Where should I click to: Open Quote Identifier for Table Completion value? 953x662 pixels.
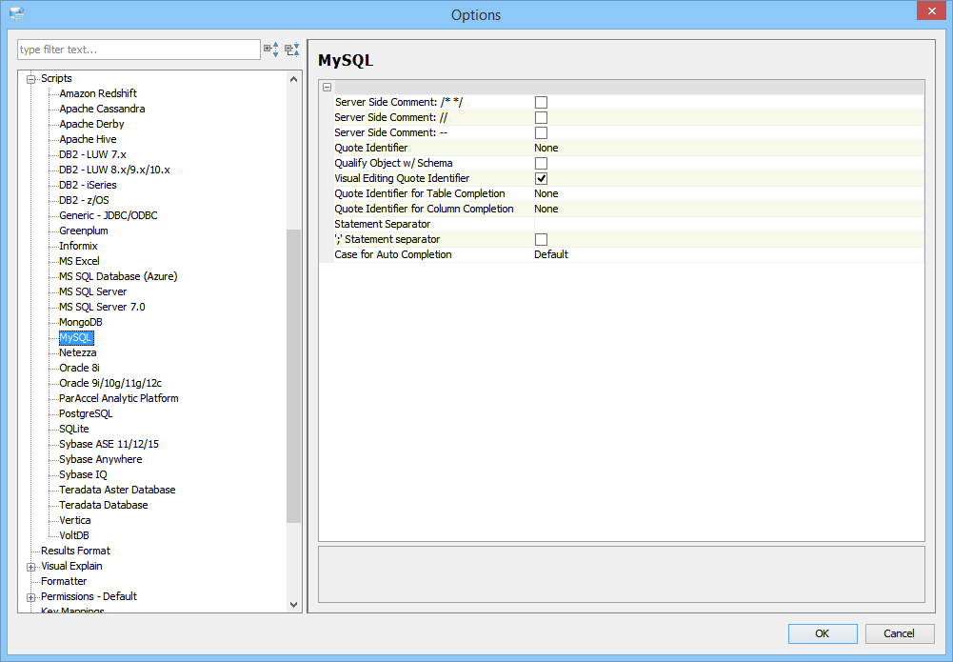728,193
